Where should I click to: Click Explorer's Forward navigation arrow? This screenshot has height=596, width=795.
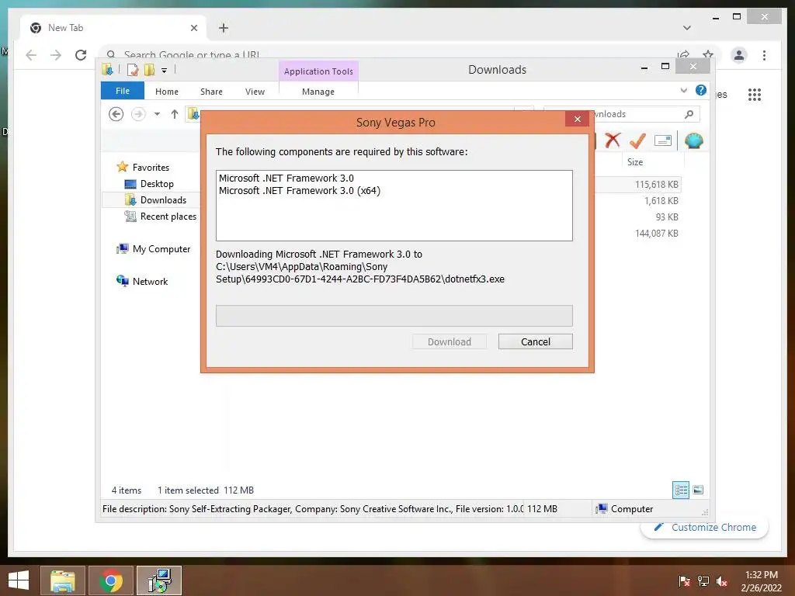pos(138,114)
